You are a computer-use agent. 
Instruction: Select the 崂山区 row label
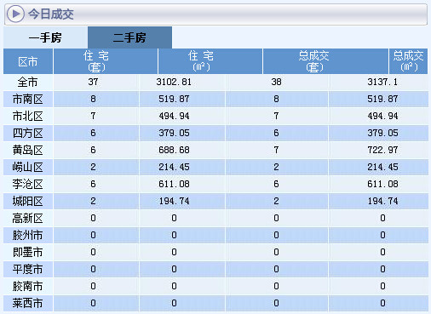point(27,168)
